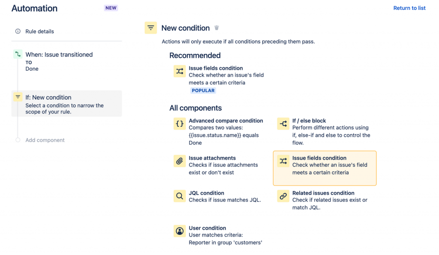Click the green Issue transitioned trigger icon

[x=18, y=54]
